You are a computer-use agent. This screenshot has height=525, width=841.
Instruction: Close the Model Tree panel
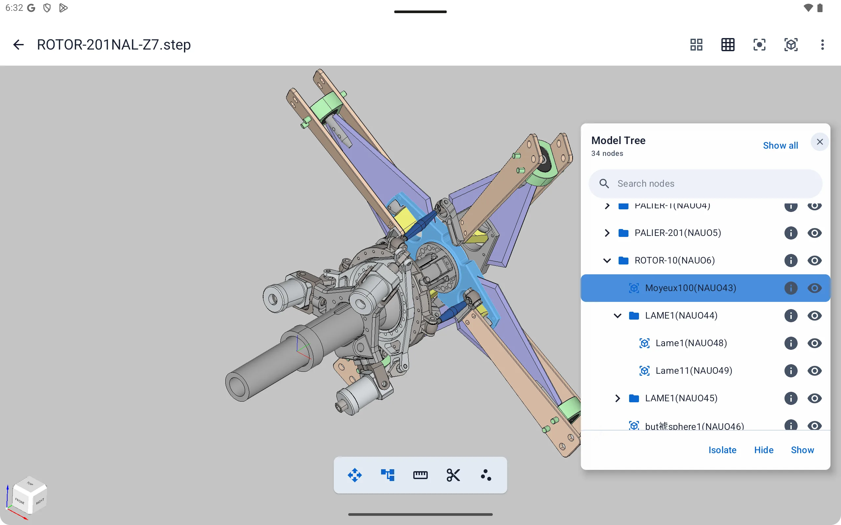[x=820, y=142]
